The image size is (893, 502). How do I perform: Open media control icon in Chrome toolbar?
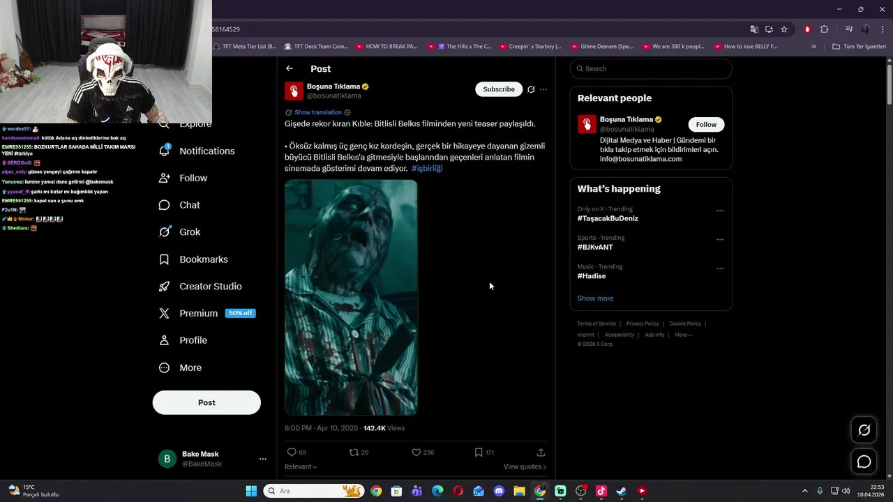tap(849, 29)
